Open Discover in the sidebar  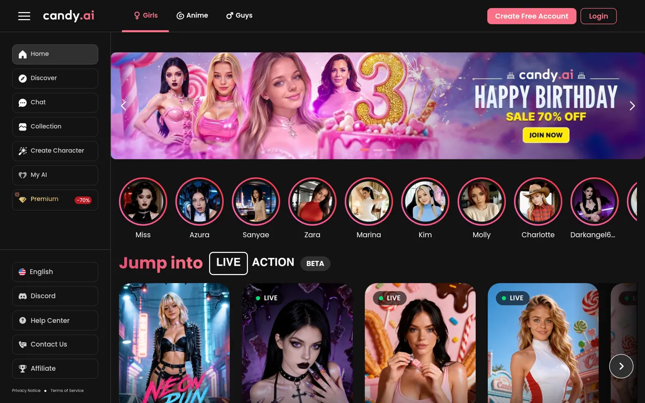pos(55,79)
